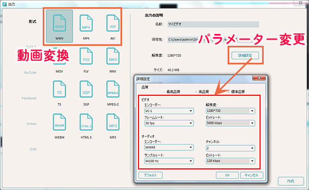Switch to the Vimeo output tab
The height and width of the screenshot is (190, 309).
click(x=31, y=124)
